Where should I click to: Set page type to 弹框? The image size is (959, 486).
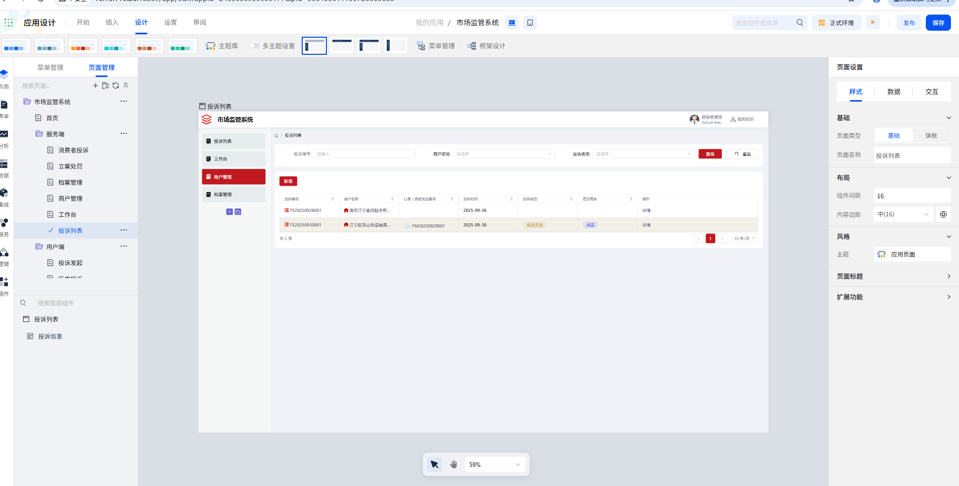click(x=931, y=136)
